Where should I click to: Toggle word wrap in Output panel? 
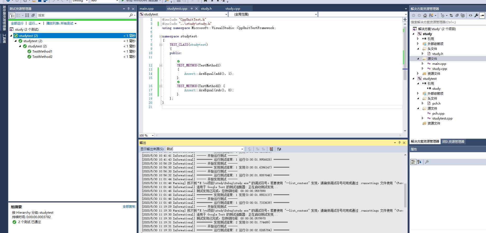click(279, 149)
